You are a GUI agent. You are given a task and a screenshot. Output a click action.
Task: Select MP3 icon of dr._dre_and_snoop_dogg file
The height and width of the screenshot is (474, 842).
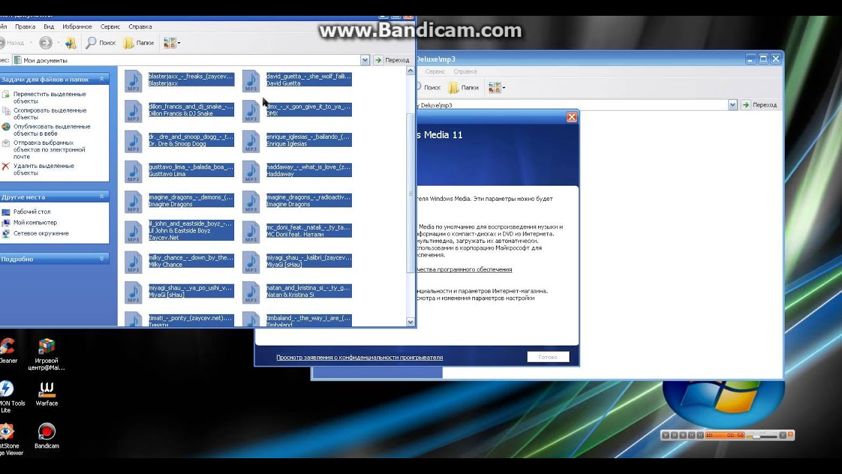[x=134, y=142]
